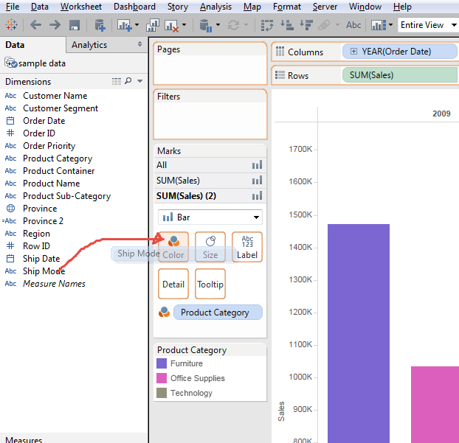Screen dimensions: 459x443
Task: Open the Bar mark type dropdown
Action: coord(210,217)
